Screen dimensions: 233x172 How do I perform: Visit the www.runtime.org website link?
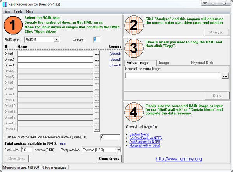tap(179, 159)
